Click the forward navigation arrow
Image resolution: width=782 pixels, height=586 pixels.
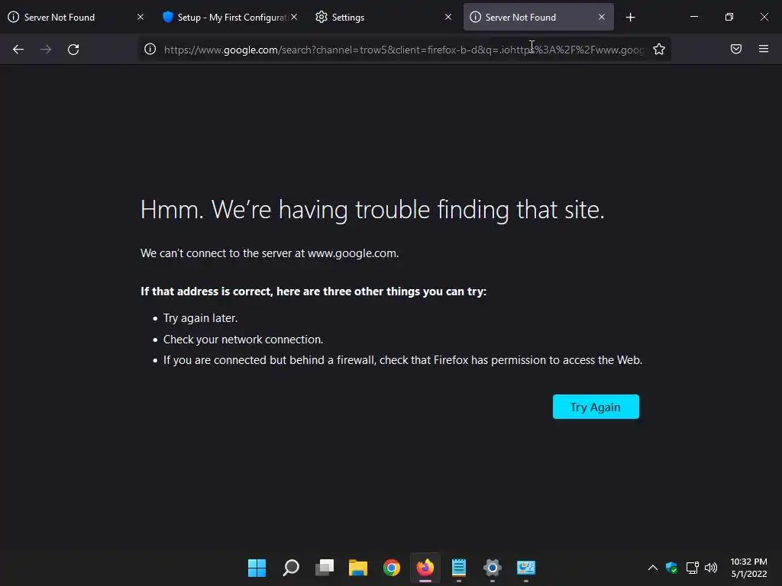pos(46,50)
